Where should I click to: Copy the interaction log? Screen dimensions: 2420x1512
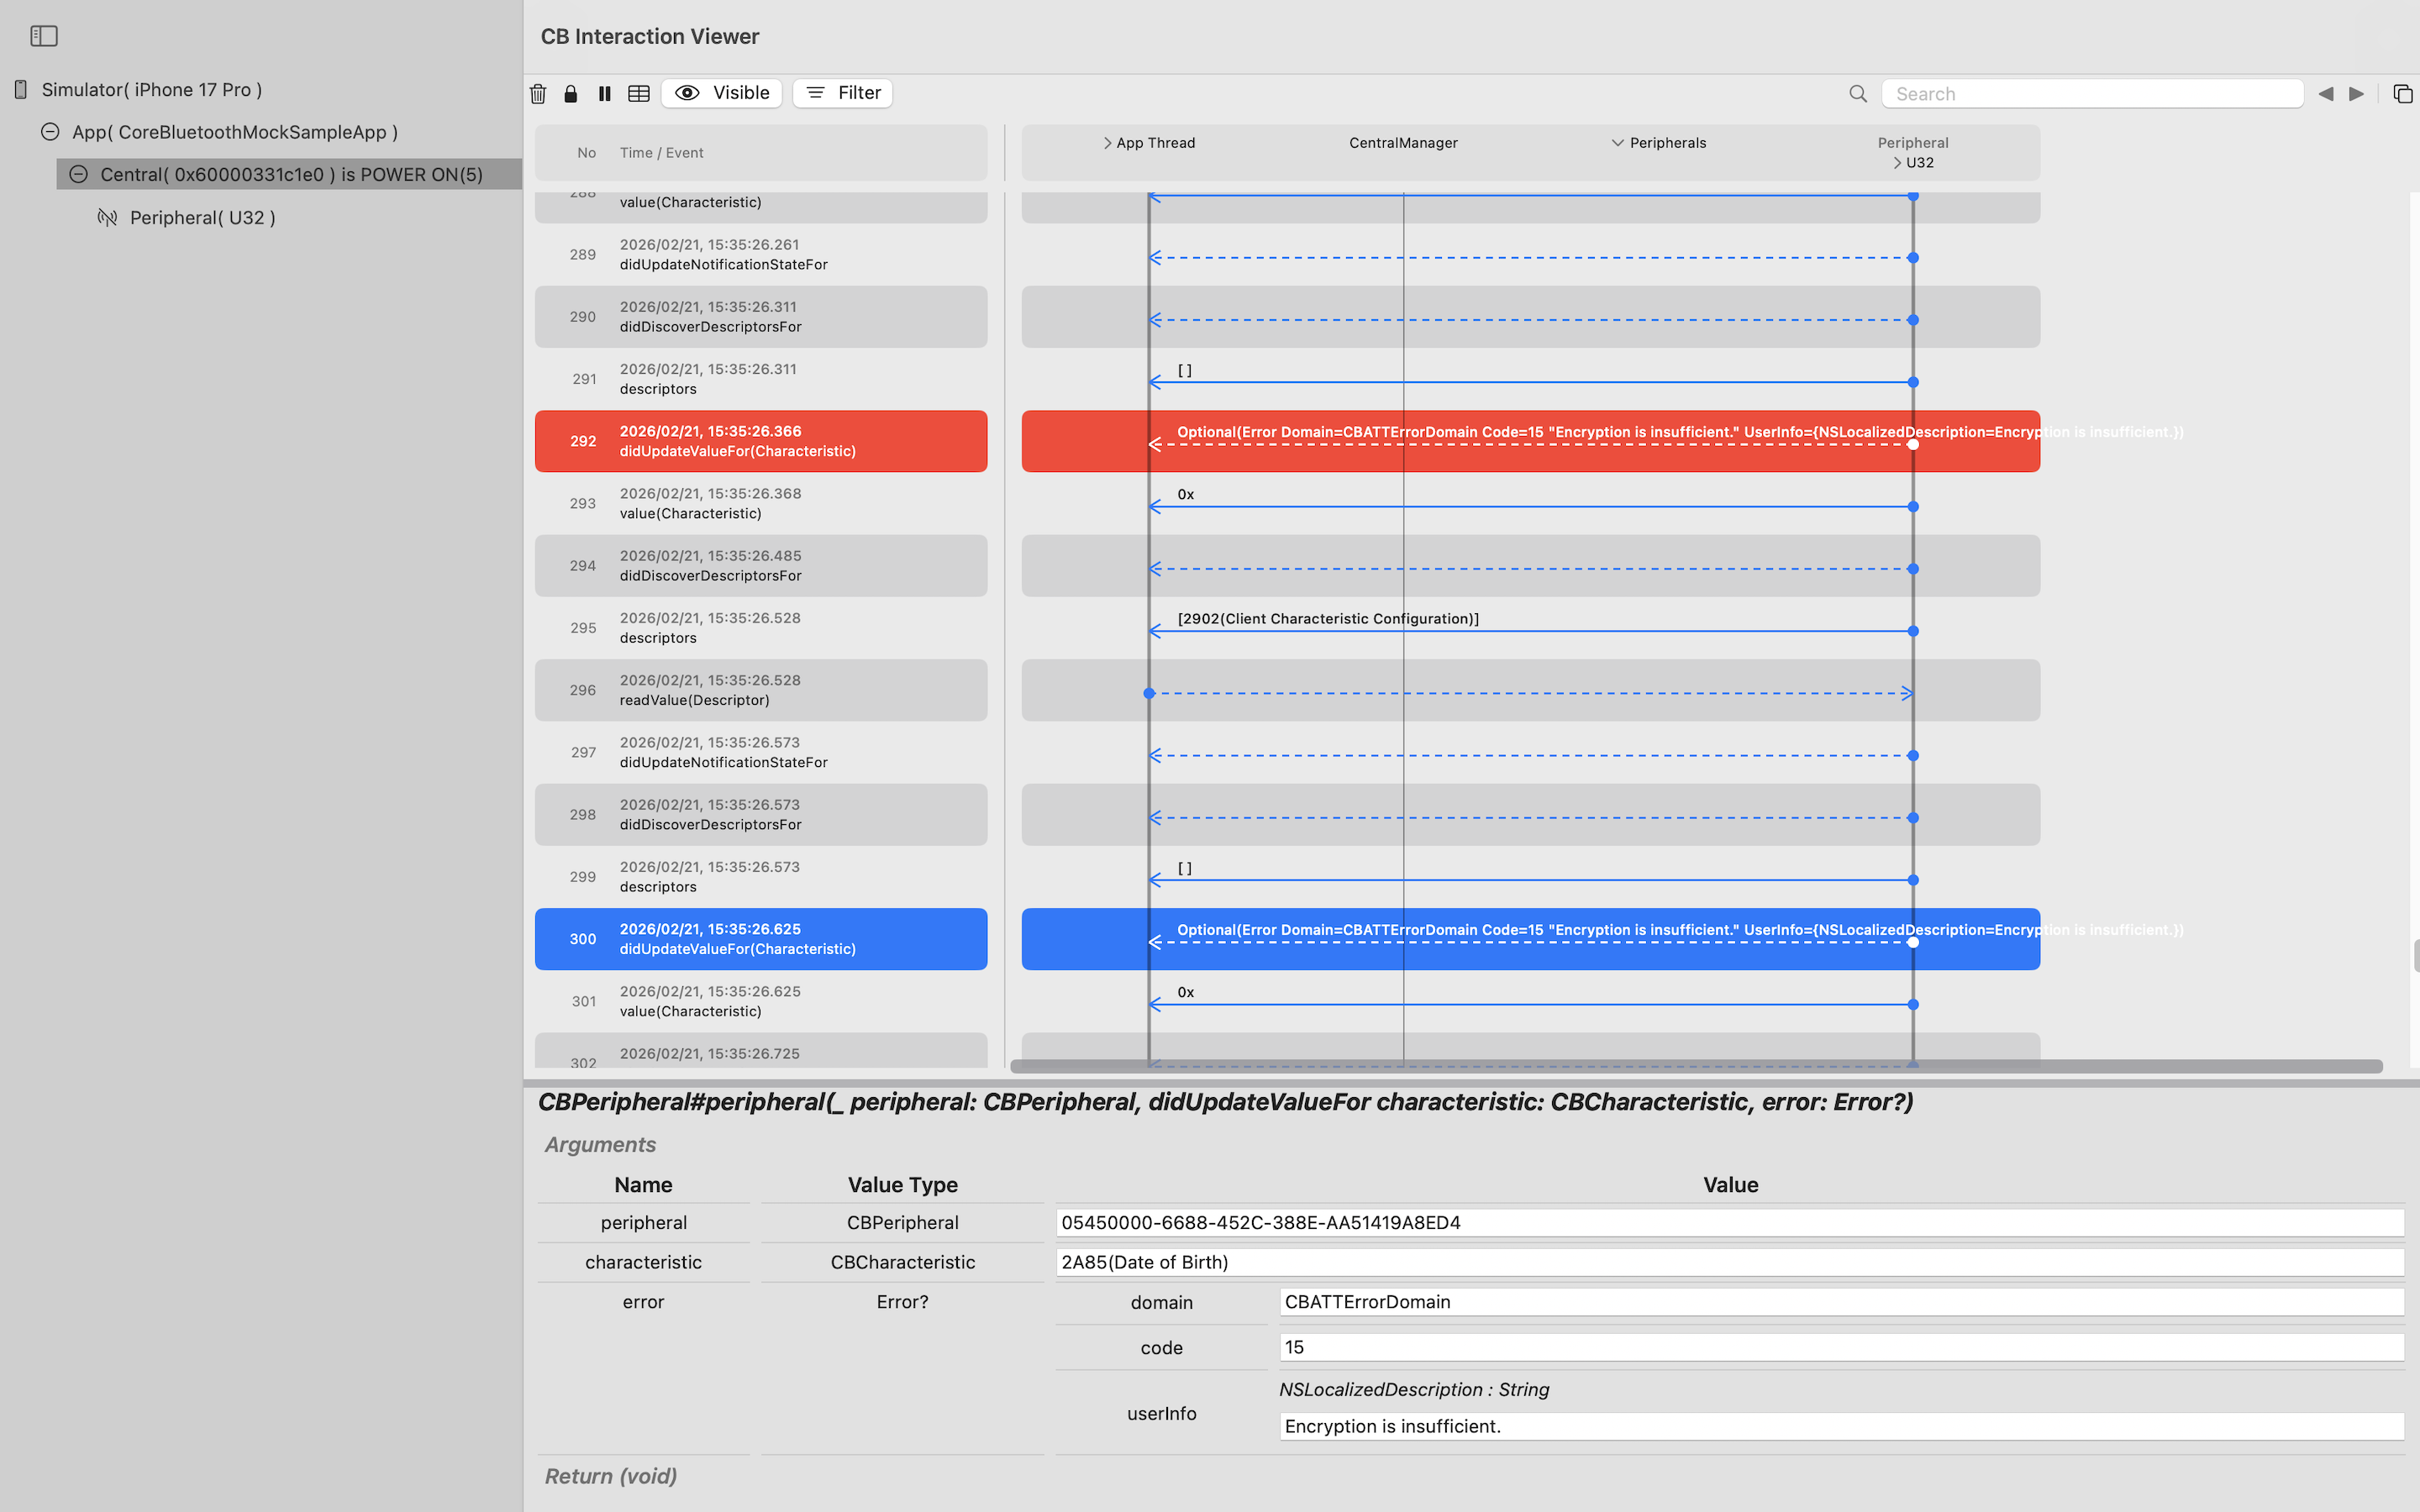pos(2402,93)
